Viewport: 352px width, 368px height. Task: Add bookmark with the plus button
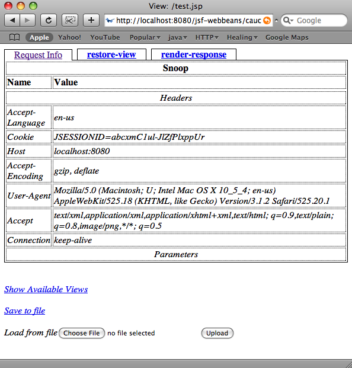pyautogui.click(x=91, y=20)
